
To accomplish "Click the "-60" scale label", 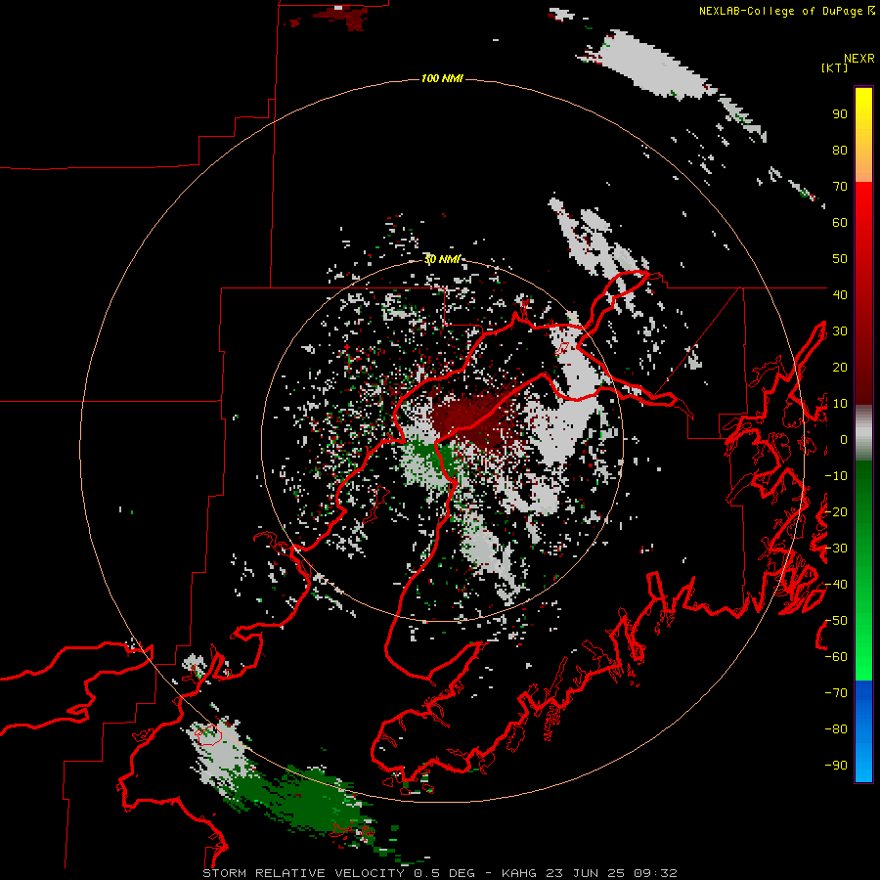I will tap(836, 657).
